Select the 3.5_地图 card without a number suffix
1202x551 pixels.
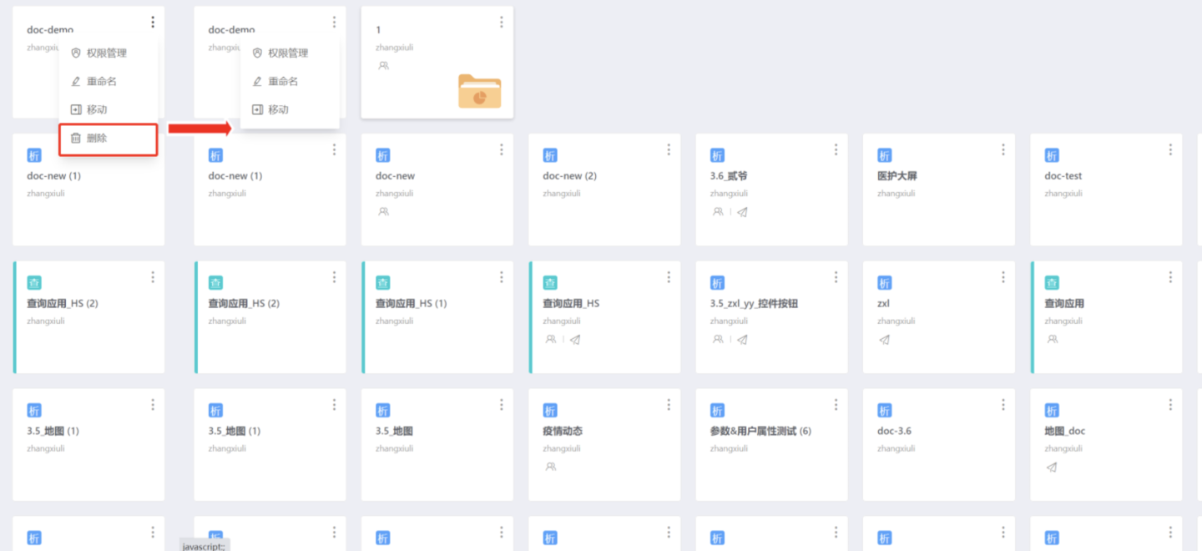394,432
